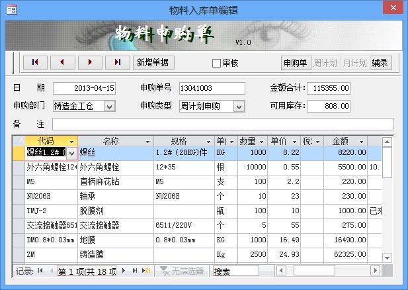
Task: Click the record number box 第 1 项
Action: [x=87, y=271]
